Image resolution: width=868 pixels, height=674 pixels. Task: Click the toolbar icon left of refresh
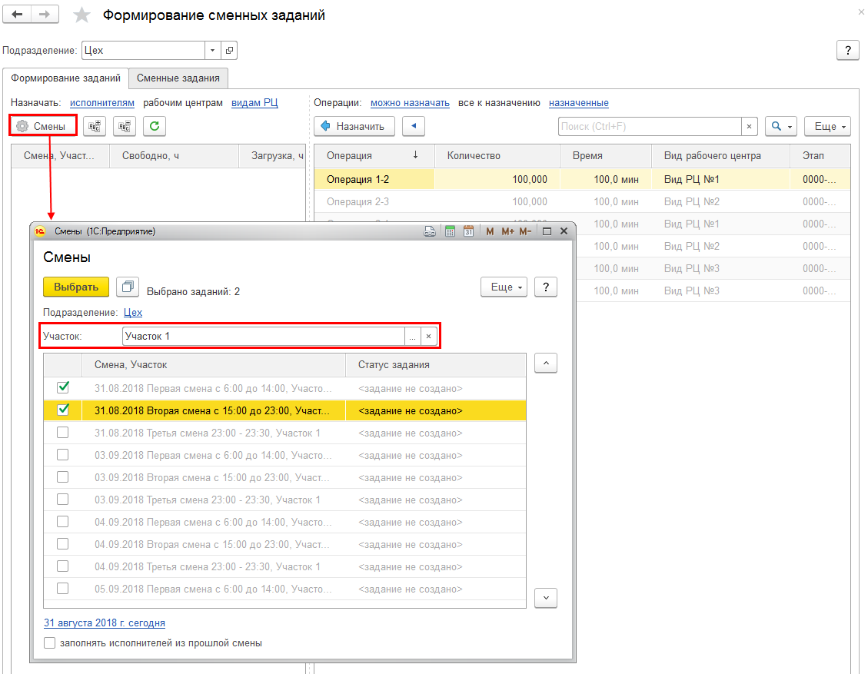(x=125, y=126)
